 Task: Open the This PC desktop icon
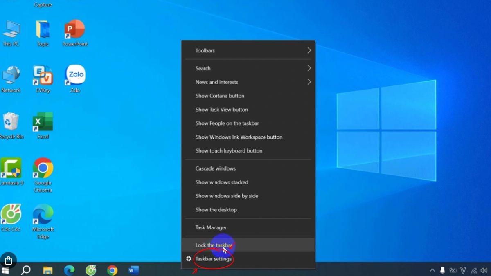[11, 33]
